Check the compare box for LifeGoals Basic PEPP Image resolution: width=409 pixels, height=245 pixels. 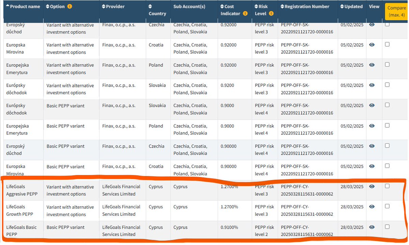pyautogui.click(x=387, y=227)
